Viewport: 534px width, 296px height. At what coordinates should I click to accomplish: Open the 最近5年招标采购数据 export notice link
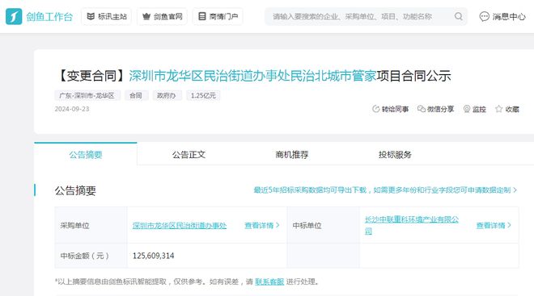[382, 190]
